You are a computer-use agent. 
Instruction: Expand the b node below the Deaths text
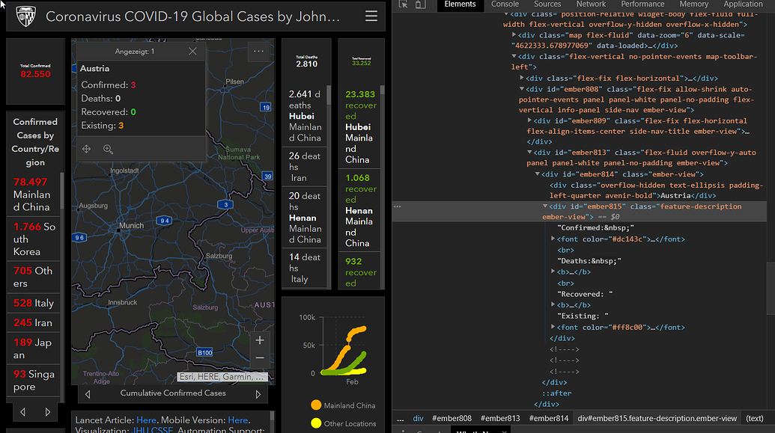point(553,271)
